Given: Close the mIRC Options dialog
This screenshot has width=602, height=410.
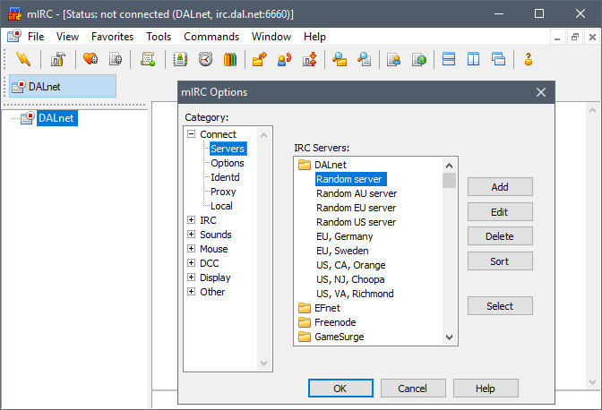Looking at the screenshot, I should (541, 92).
